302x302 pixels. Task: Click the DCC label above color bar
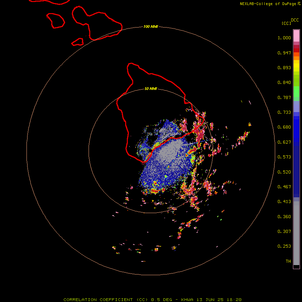click(295, 20)
